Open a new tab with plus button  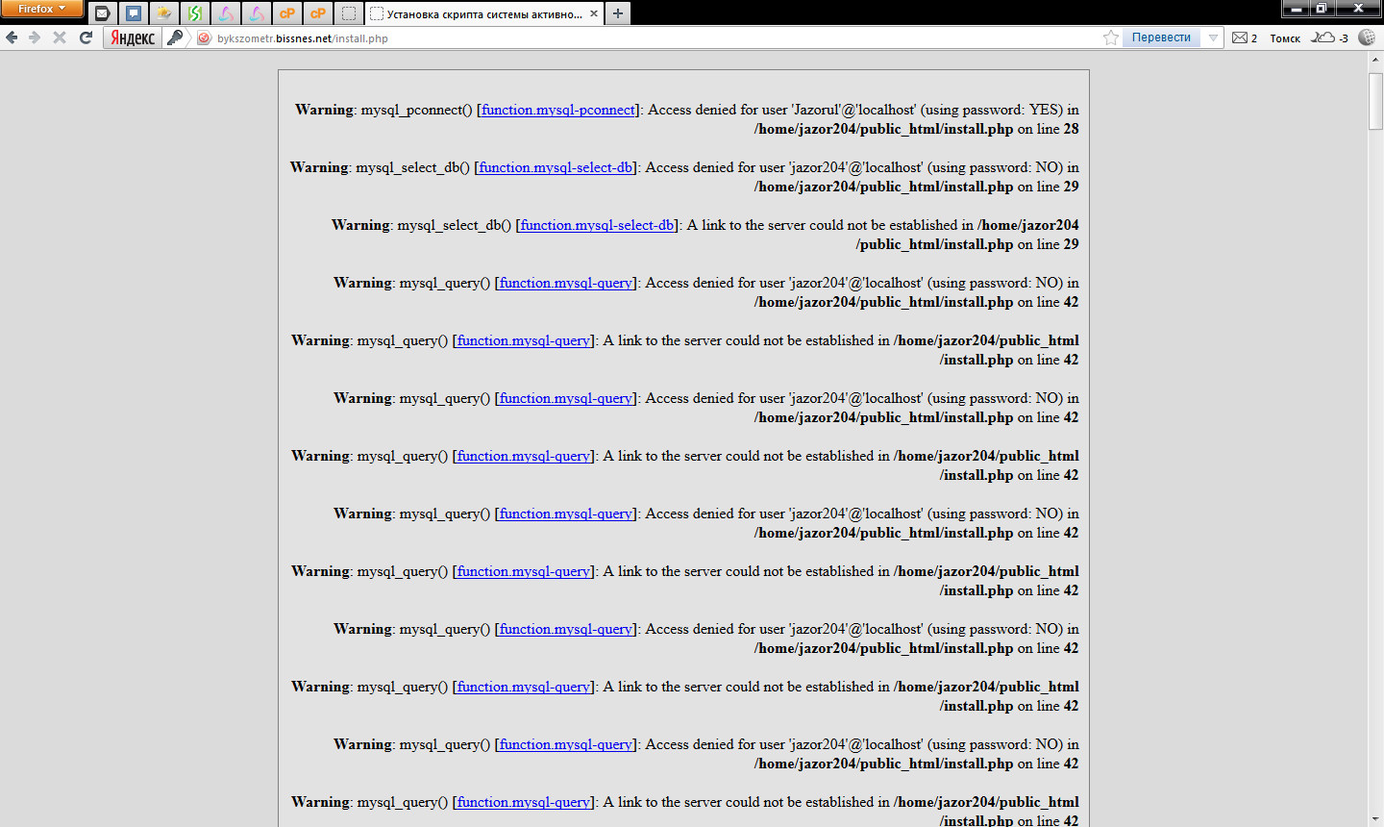pyautogui.click(x=618, y=13)
